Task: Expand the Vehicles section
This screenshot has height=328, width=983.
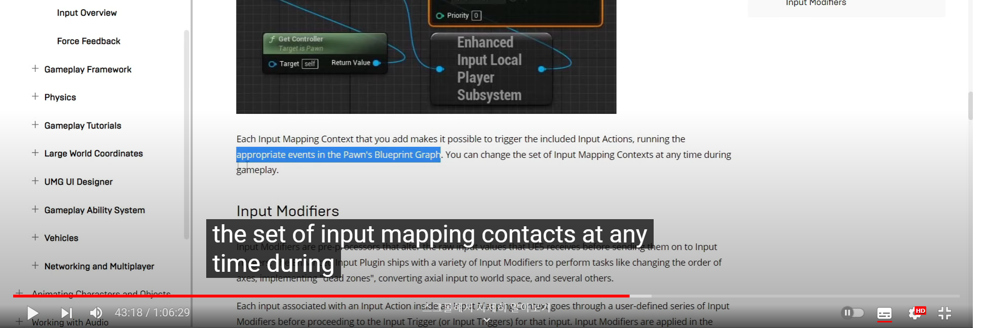Action: (x=35, y=237)
